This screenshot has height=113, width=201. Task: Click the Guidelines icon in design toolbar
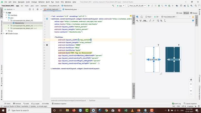165,21
